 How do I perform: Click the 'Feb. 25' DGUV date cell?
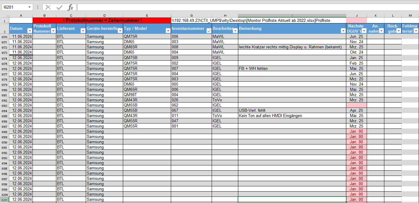pyautogui.click(x=356, y=63)
